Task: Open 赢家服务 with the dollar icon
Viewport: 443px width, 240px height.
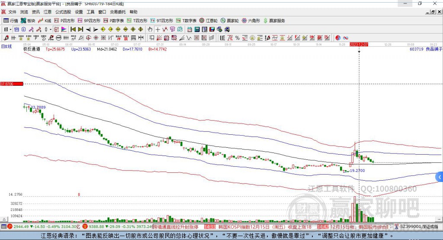Action: [x=274, y=21]
